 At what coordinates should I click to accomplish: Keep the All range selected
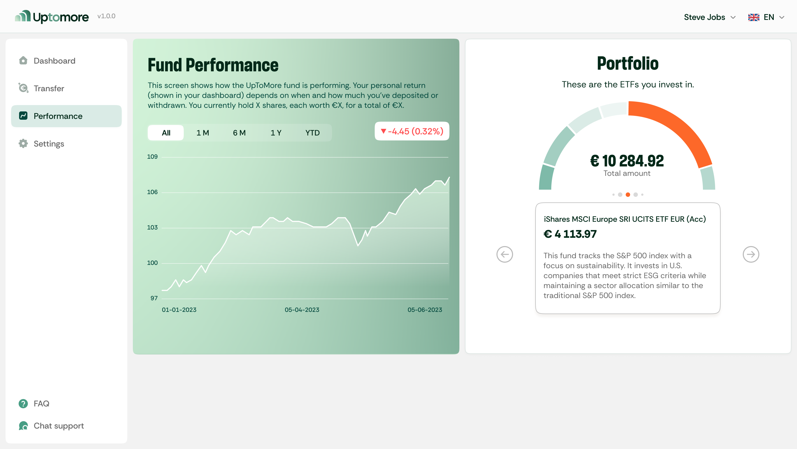click(x=165, y=132)
